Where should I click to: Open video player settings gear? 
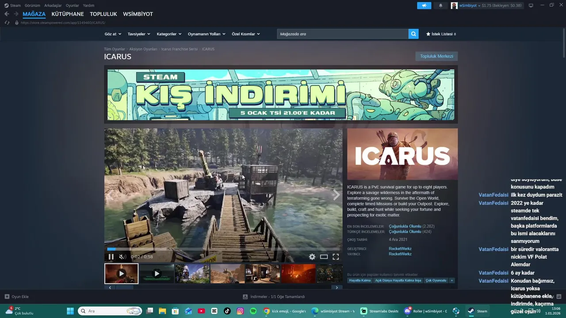tap(312, 257)
